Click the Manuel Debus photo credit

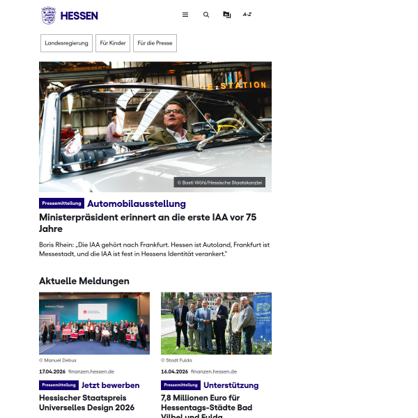(58, 360)
